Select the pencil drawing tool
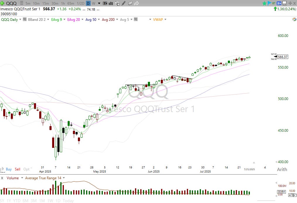The image size is (297, 203). [124, 3]
